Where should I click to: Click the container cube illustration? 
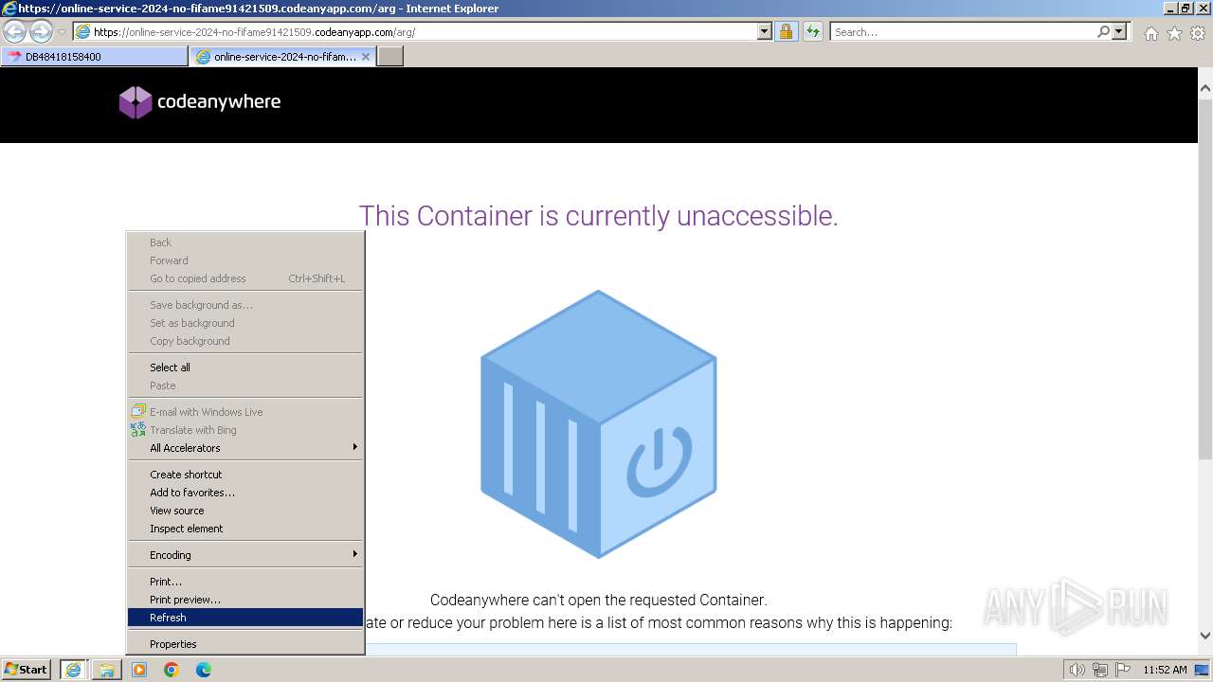[598, 423]
